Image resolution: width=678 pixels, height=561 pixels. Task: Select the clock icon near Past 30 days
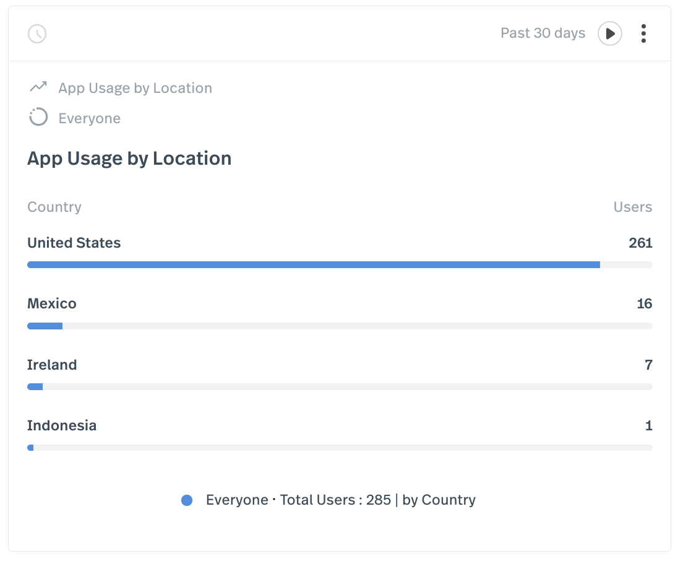pyautogui.click(x=37, y=34)
